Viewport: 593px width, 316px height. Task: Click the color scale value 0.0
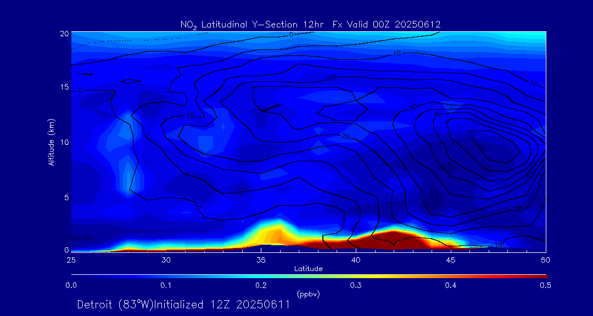(x=71, y=285)
